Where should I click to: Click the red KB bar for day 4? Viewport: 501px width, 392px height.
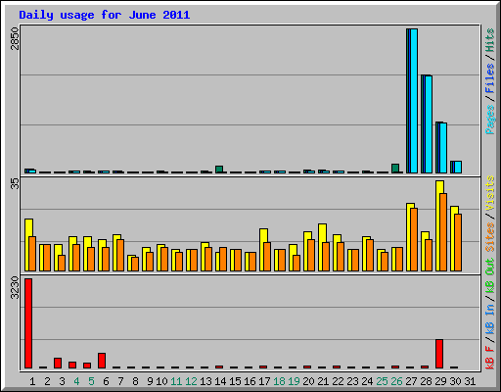[x=72, y=365]
